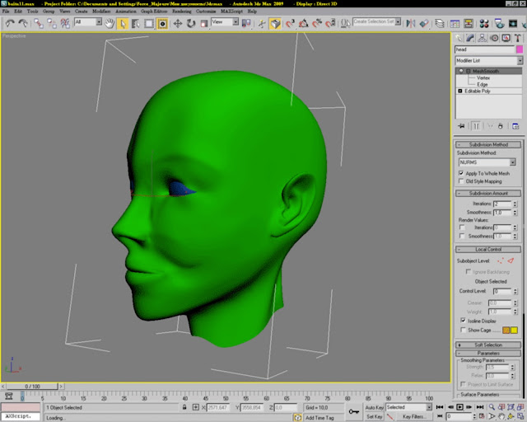Open the Modifier List dropdown

click(489, 60)
